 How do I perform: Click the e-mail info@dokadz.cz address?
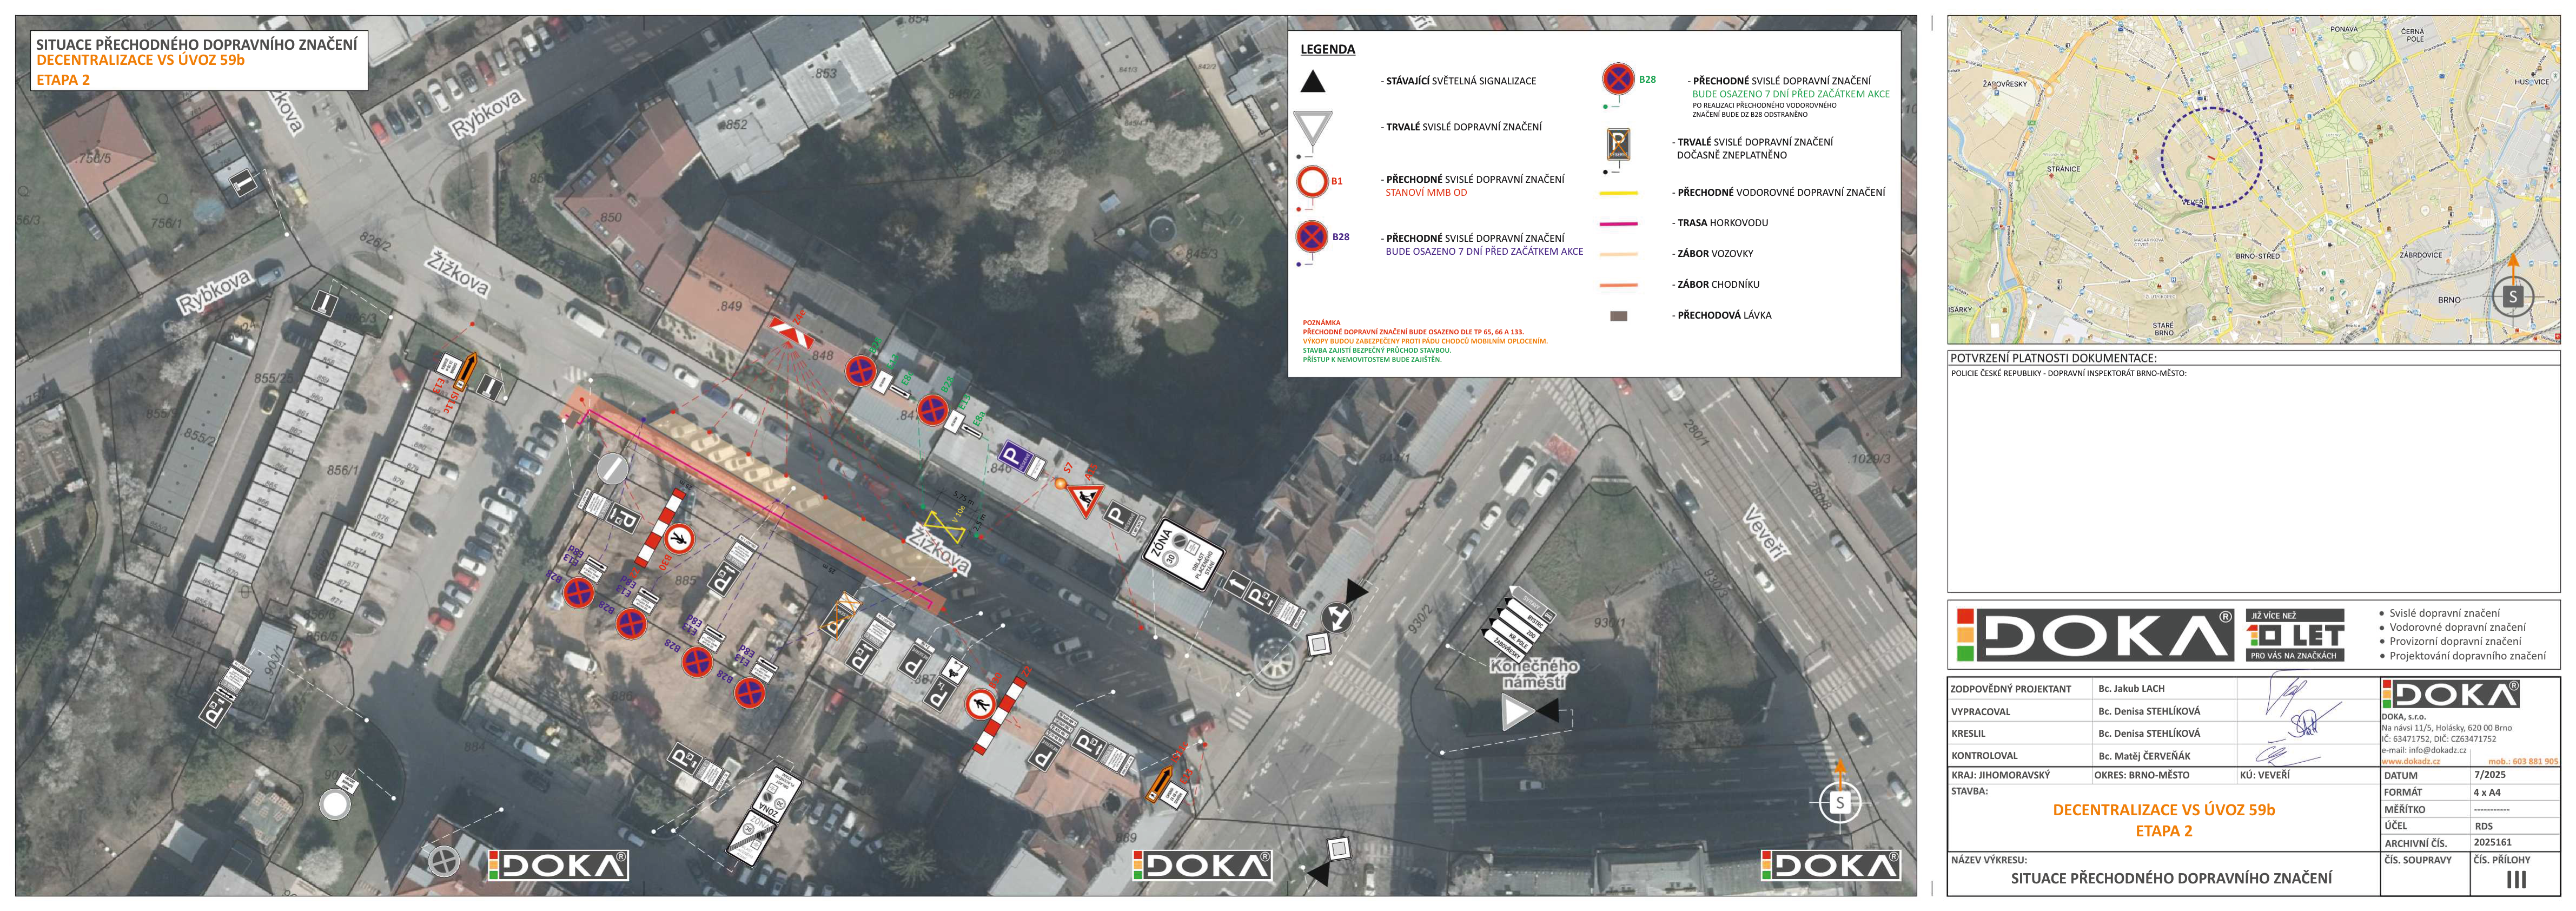2423,750
